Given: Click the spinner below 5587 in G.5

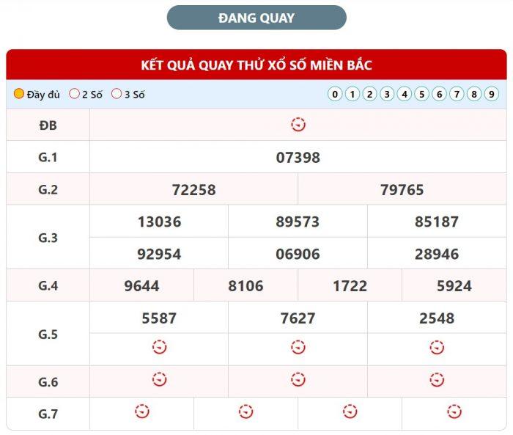Looking at the screenshot, I should coord(159,347).
